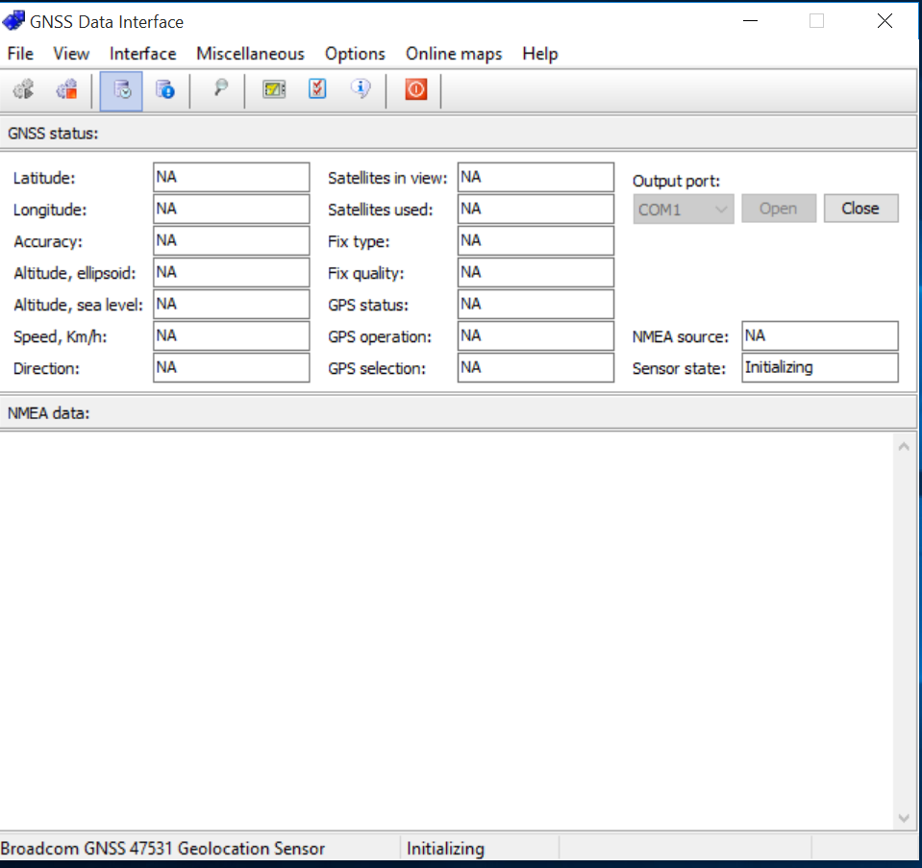Open the Help menu

(x=539, y=54)
